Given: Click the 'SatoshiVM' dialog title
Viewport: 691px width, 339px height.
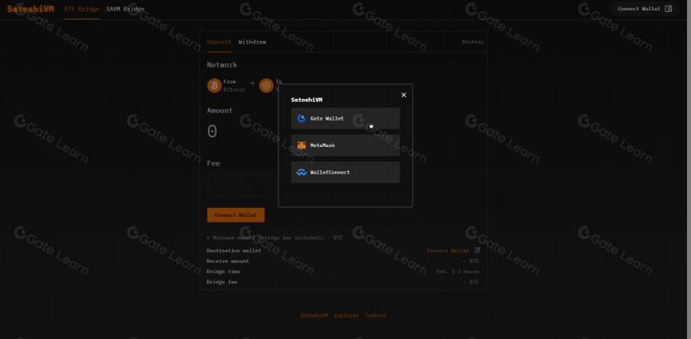Looking at the screenshot, I should pyautogui.click(x=307, y=100).
